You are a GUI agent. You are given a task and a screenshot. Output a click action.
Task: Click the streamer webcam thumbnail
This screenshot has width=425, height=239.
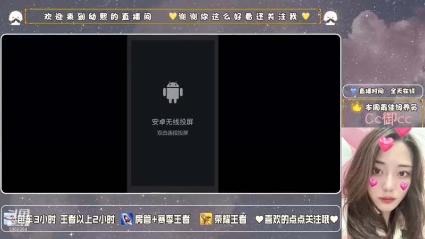coord(383,183)
